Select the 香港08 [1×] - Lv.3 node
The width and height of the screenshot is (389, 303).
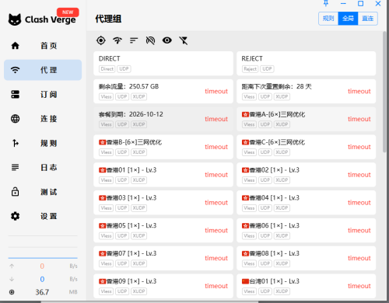coord(307,258)
